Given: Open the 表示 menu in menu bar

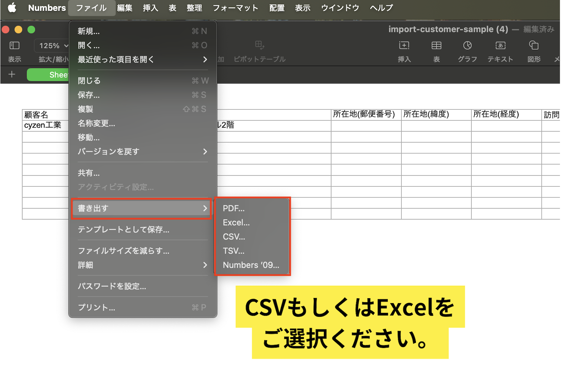Looking at the screenshot, I should click(x=303, y=8).
